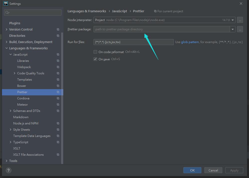
Task: Click the Run for files input field
Action: click(133, 42)
